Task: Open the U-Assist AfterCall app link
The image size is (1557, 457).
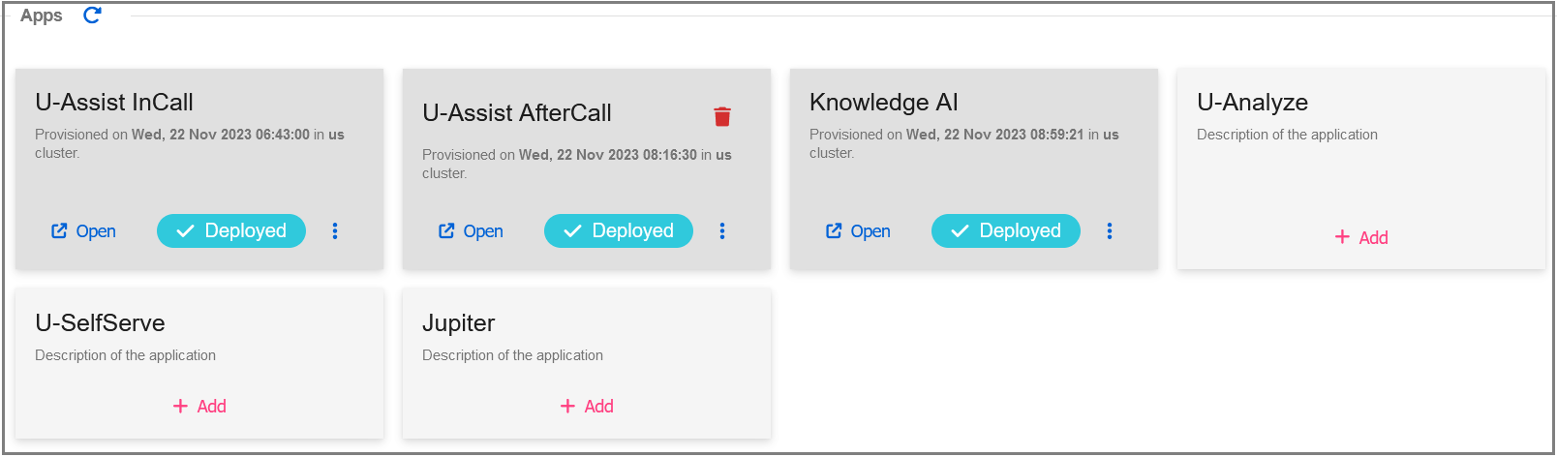Action: (x=471, y=230)
